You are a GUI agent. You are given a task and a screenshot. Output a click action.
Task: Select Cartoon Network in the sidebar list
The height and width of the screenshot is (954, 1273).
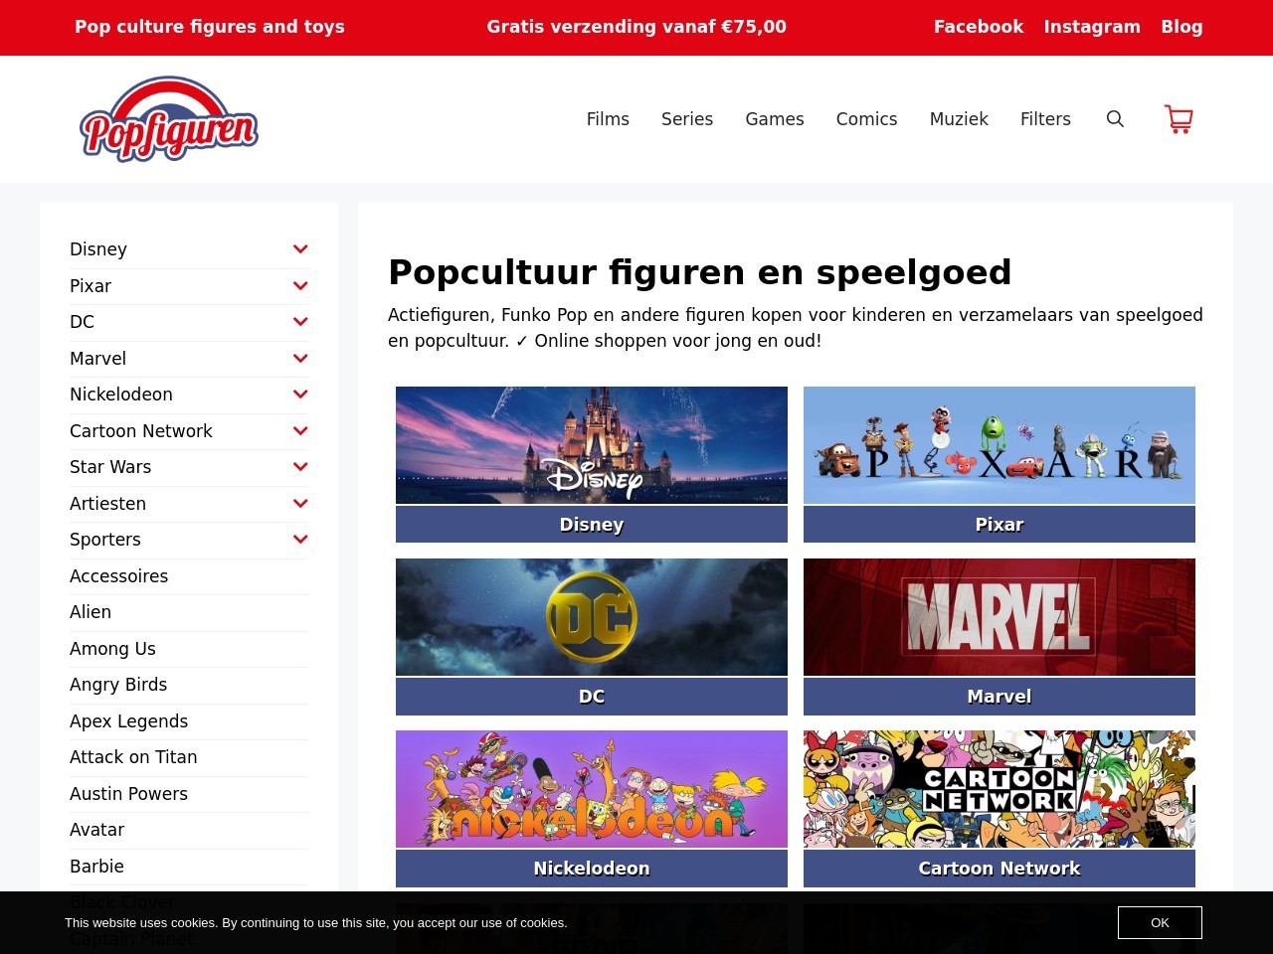(x=141, y=431)
